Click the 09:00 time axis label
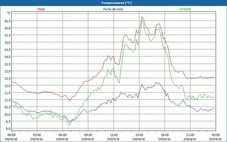Viewport: 227px width, 142px height. click(x=88, y=135)
